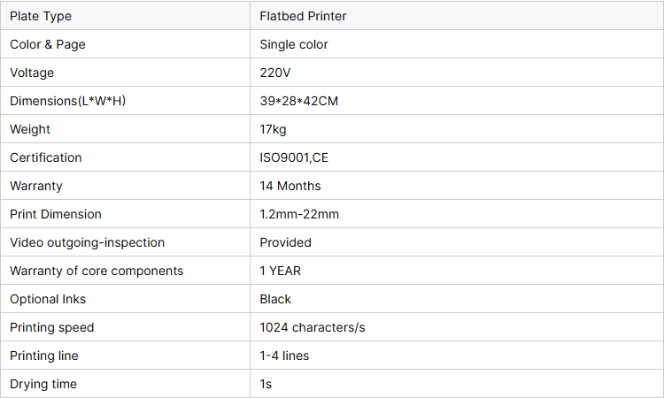The width and height of the screenshot is (664, 398).
Task: Click the 'Color & Page' label
Action: pyautogui.click(x=48, y=44)
